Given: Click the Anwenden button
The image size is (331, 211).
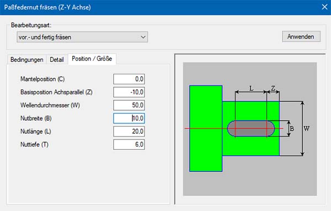Looking at the screenshot, I should (x=301, y=36).
